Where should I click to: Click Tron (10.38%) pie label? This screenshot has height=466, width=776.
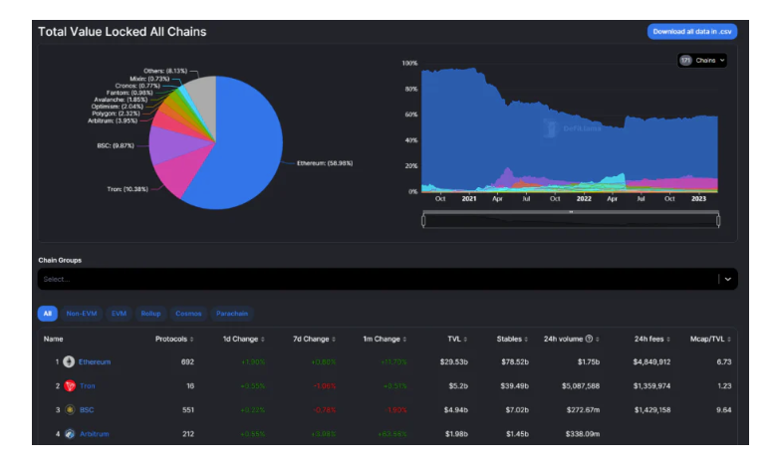(128, 189)
